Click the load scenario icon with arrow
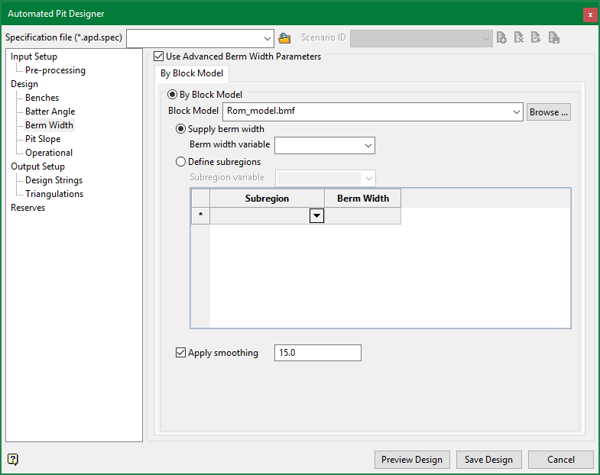The image size is (600, 475). tap(537, 38)
